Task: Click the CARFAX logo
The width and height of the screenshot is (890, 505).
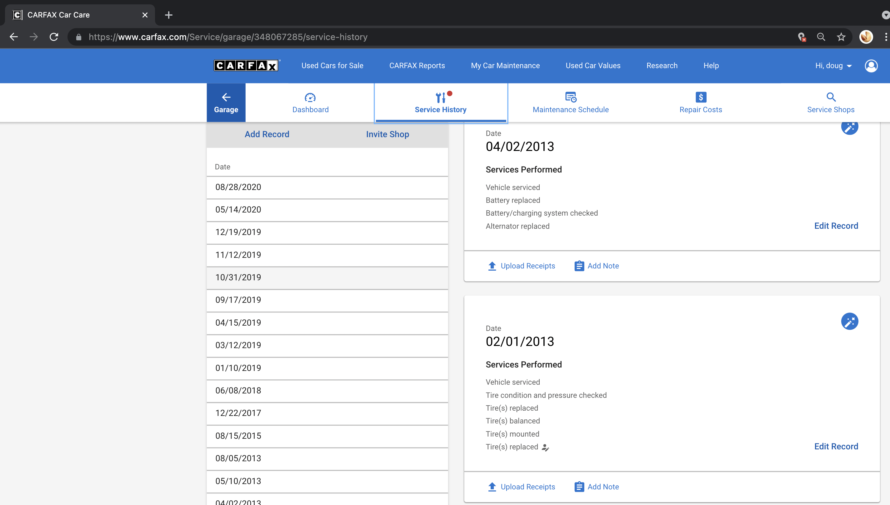Action: (246, 66)
